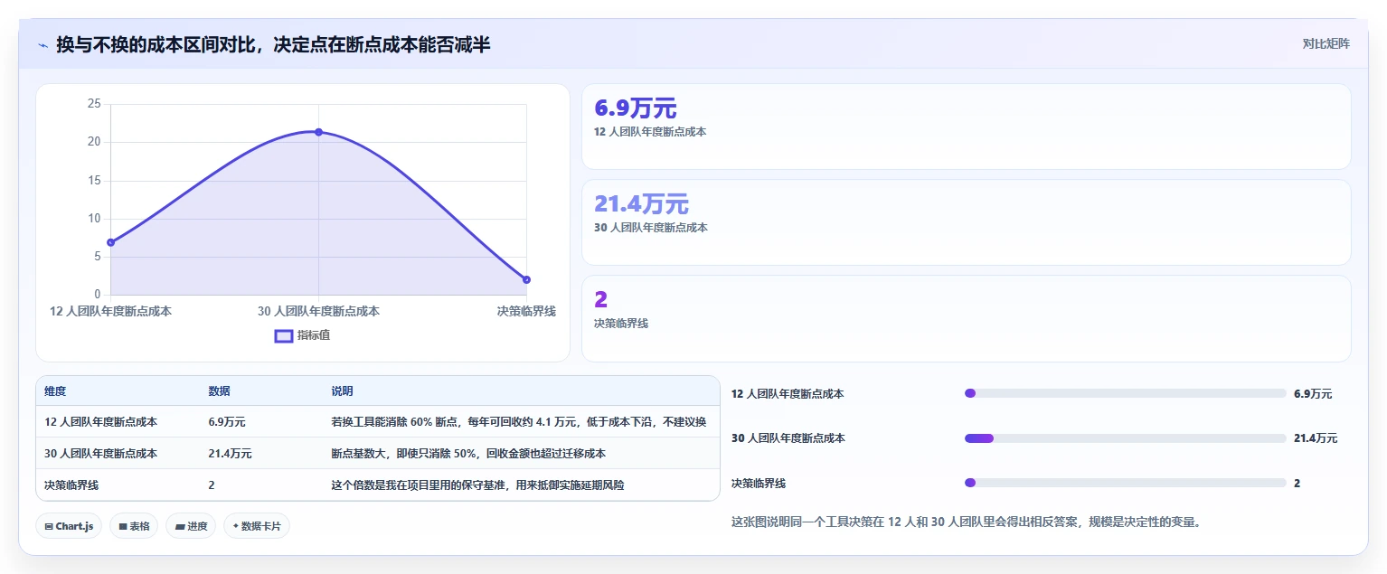This screenshot has height=574, width=1387.
Task: Click chart x-axis label 决策临界线
Action: click(526, 311)
